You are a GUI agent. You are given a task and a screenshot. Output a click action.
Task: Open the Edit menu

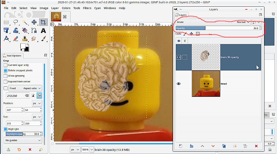pos(14,8)
